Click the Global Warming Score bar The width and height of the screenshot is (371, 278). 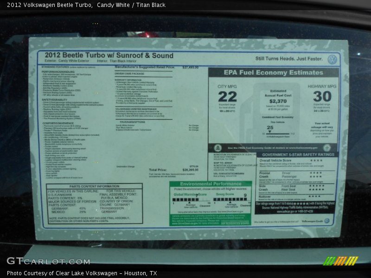click(192, 200)
